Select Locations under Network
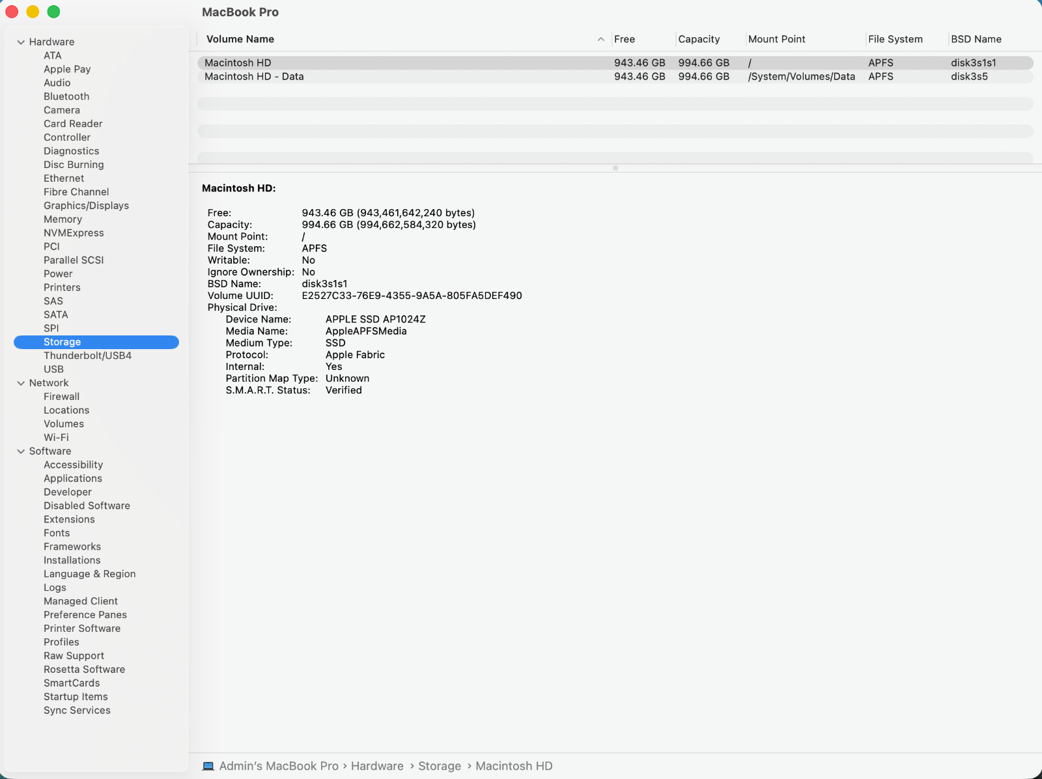This screenshot has height=779, width=1042. click(x=66, y=411)
